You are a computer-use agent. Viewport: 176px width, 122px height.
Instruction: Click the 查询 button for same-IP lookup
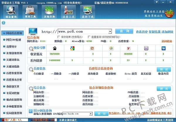(x=101, y=114)
